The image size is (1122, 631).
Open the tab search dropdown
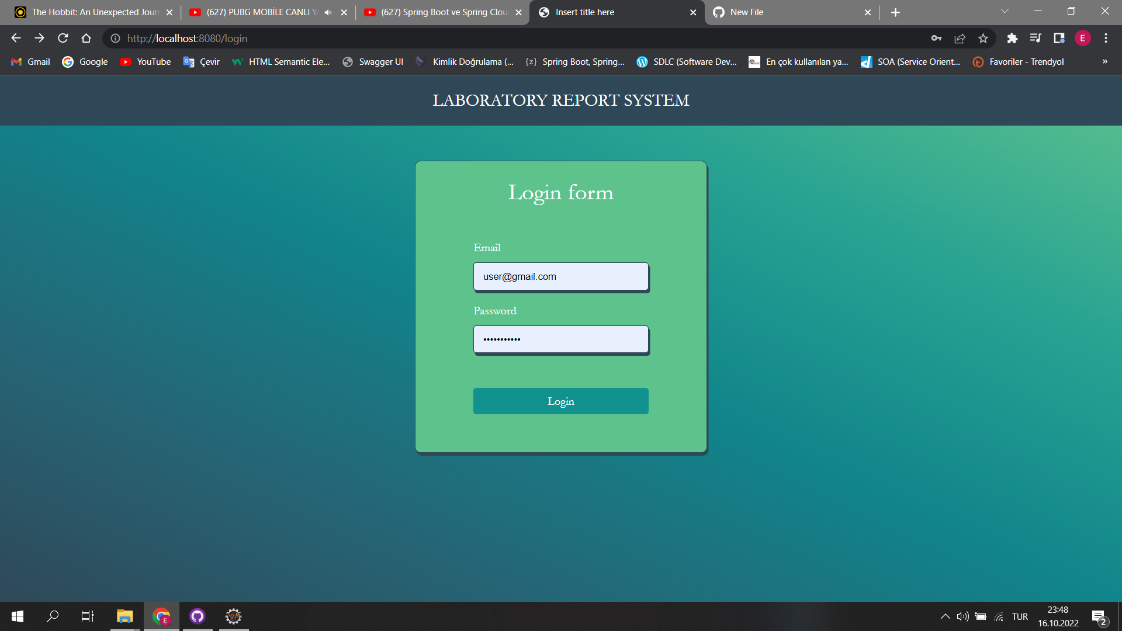(x=1005, y=11)
